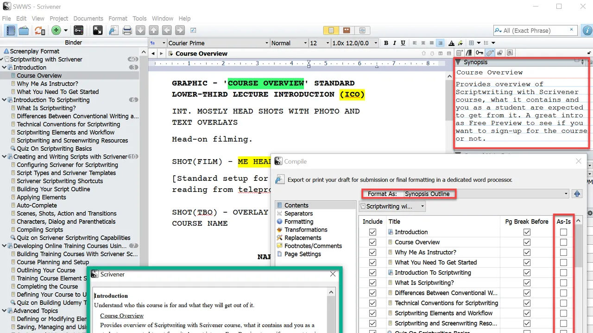Apply the highlight color marker
Screen dimensions: 593x333
(x=460, y=43)
